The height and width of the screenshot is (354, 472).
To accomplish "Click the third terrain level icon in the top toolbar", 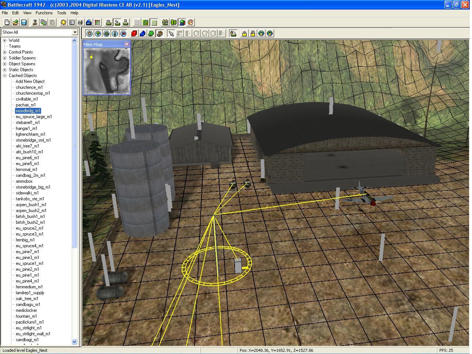I will tap(126, 22).
